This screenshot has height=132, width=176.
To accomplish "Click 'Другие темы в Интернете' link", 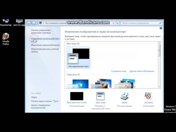I will click(142, 71).
